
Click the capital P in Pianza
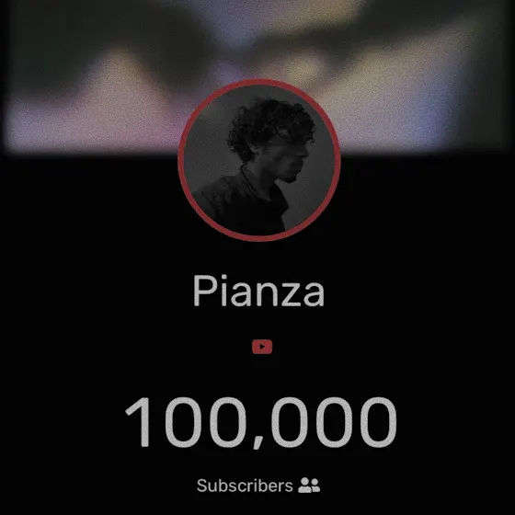click(204, 291)
